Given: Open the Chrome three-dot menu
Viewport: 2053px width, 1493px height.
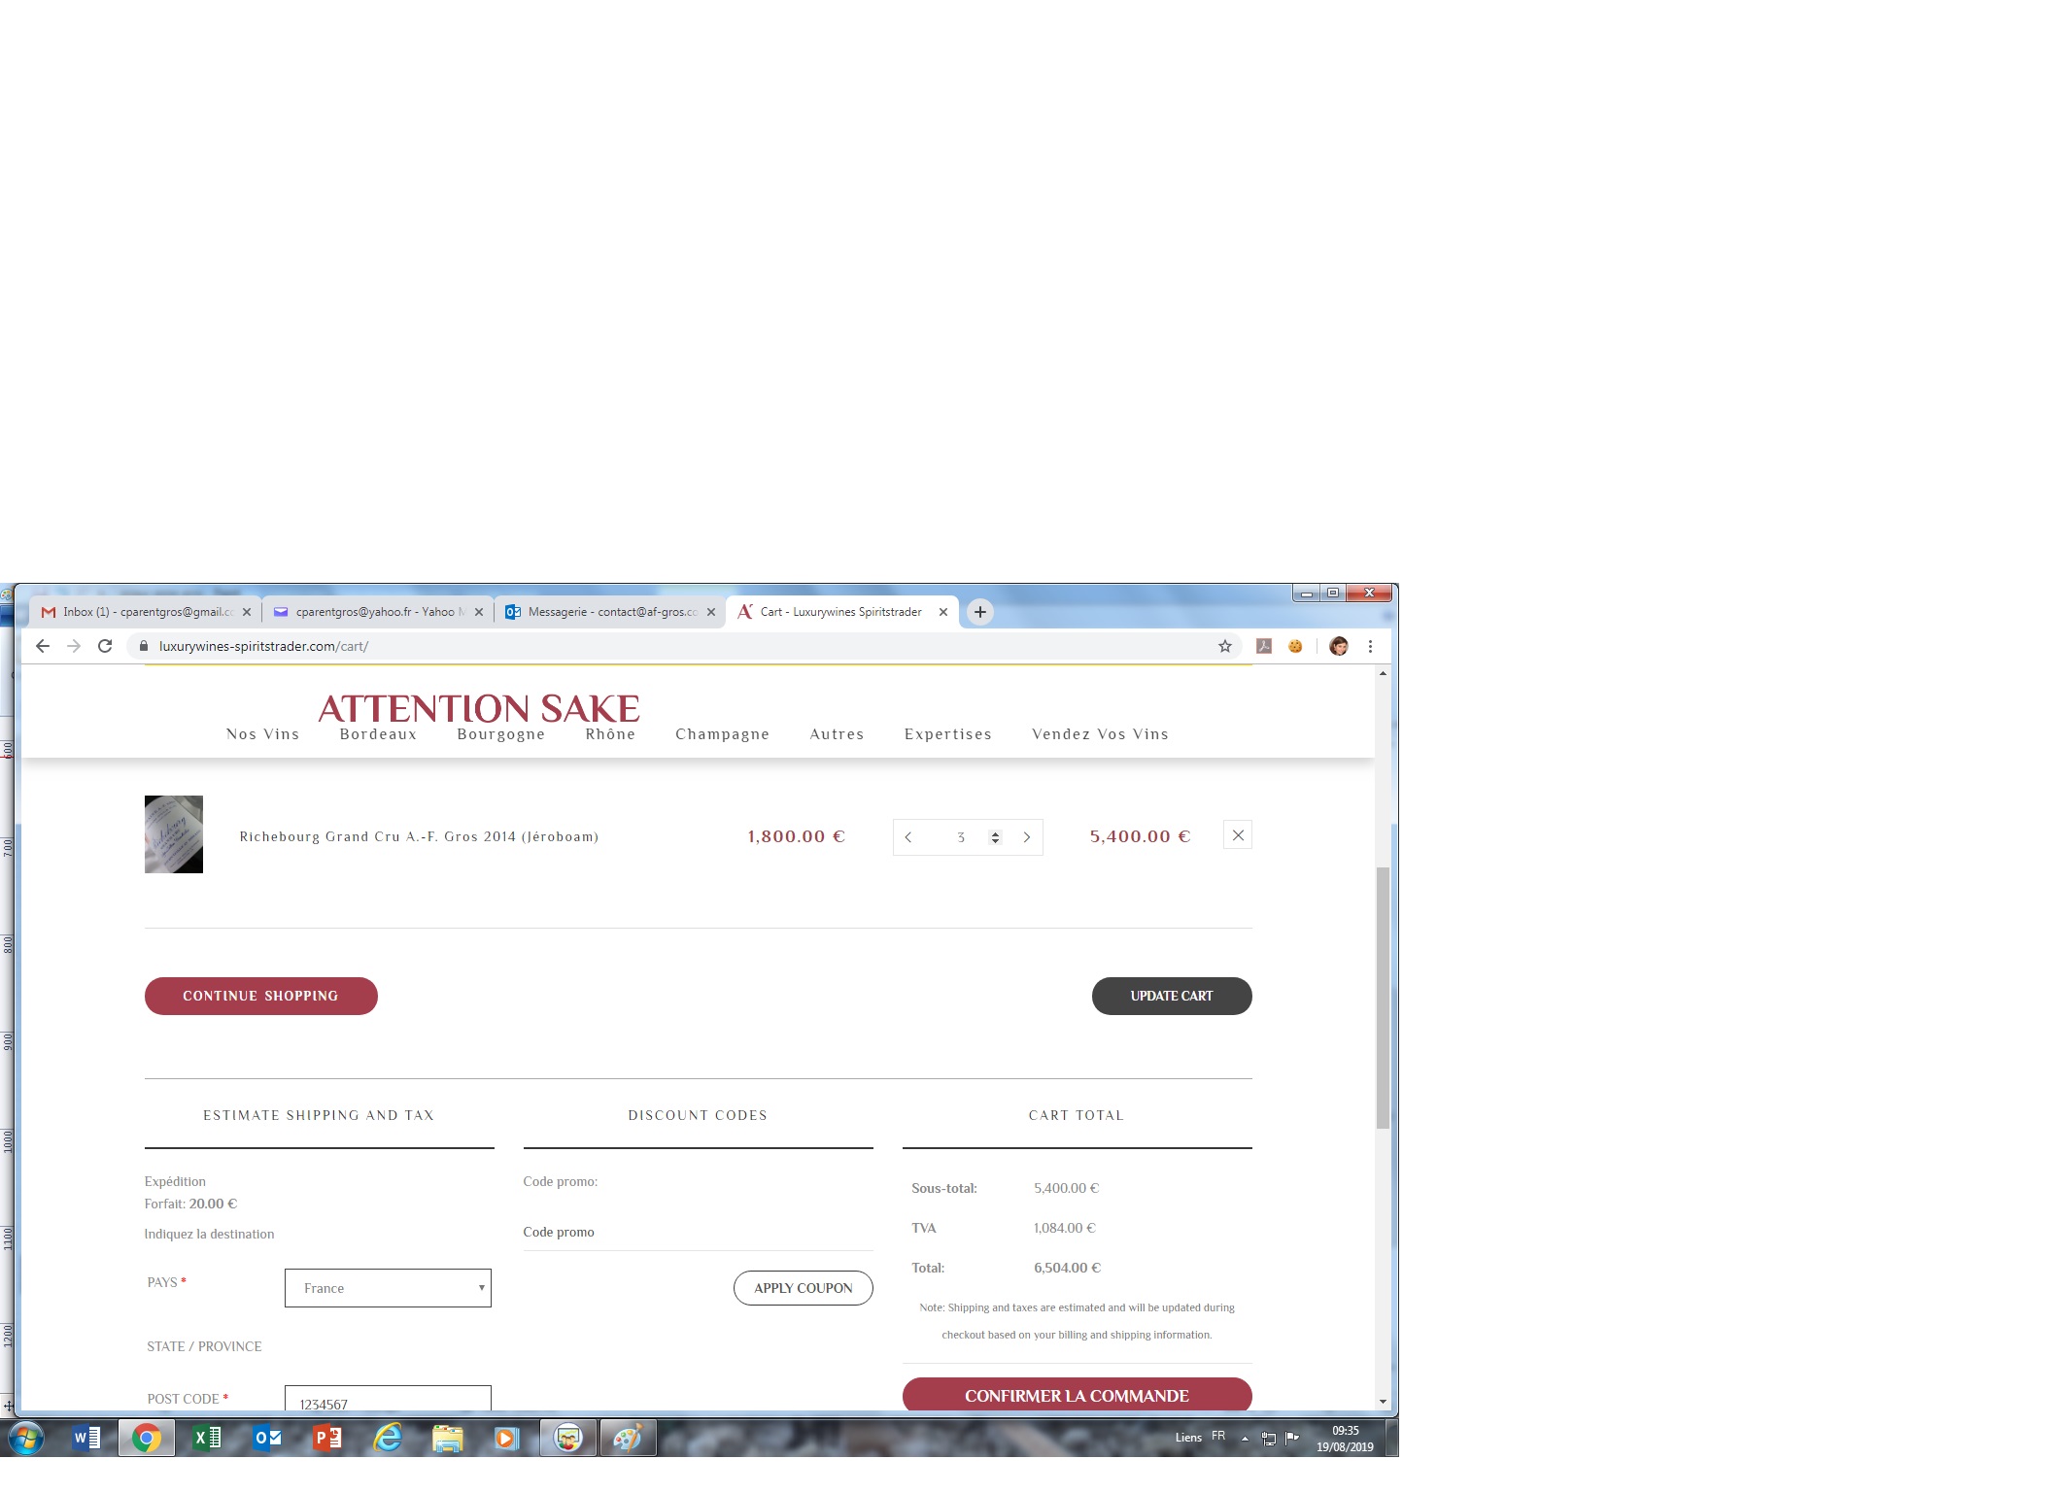Looking at the screenshot, I should coord(1370,646).
